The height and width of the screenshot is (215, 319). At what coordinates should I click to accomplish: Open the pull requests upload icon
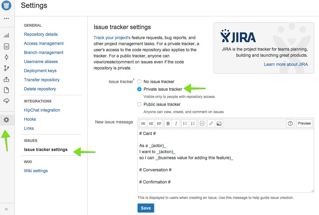6,79
